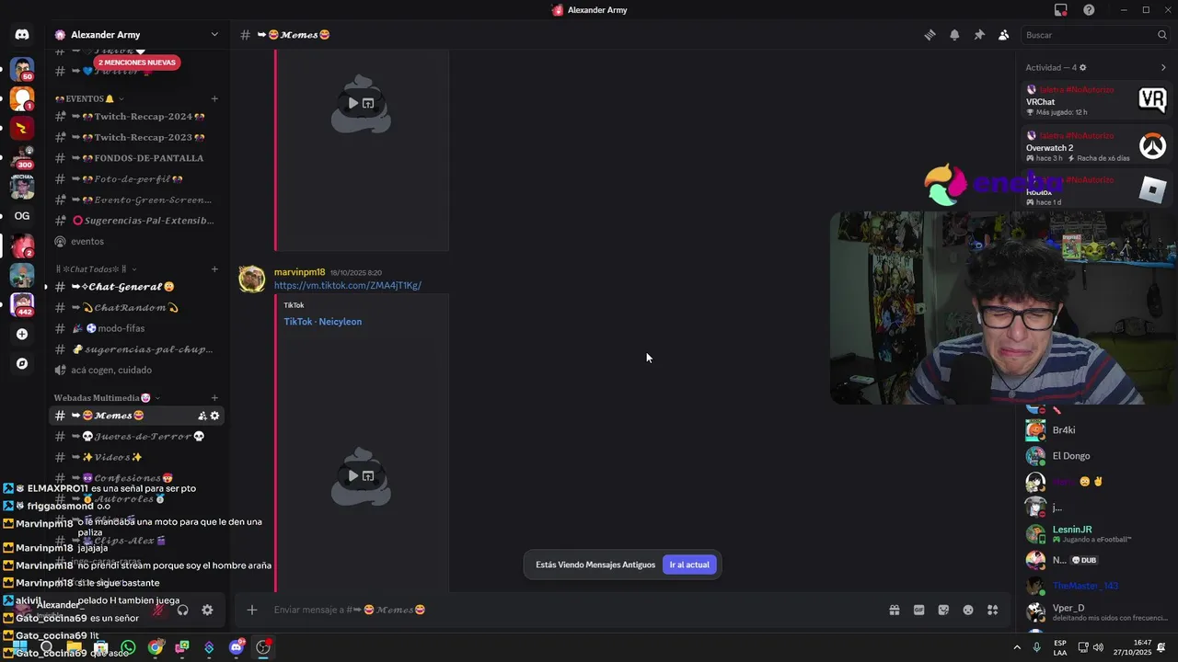This screenshot has height=662, width=1178.
Task: Click 2 menciones nuevas pill
Action: click(x=136, y=63)
